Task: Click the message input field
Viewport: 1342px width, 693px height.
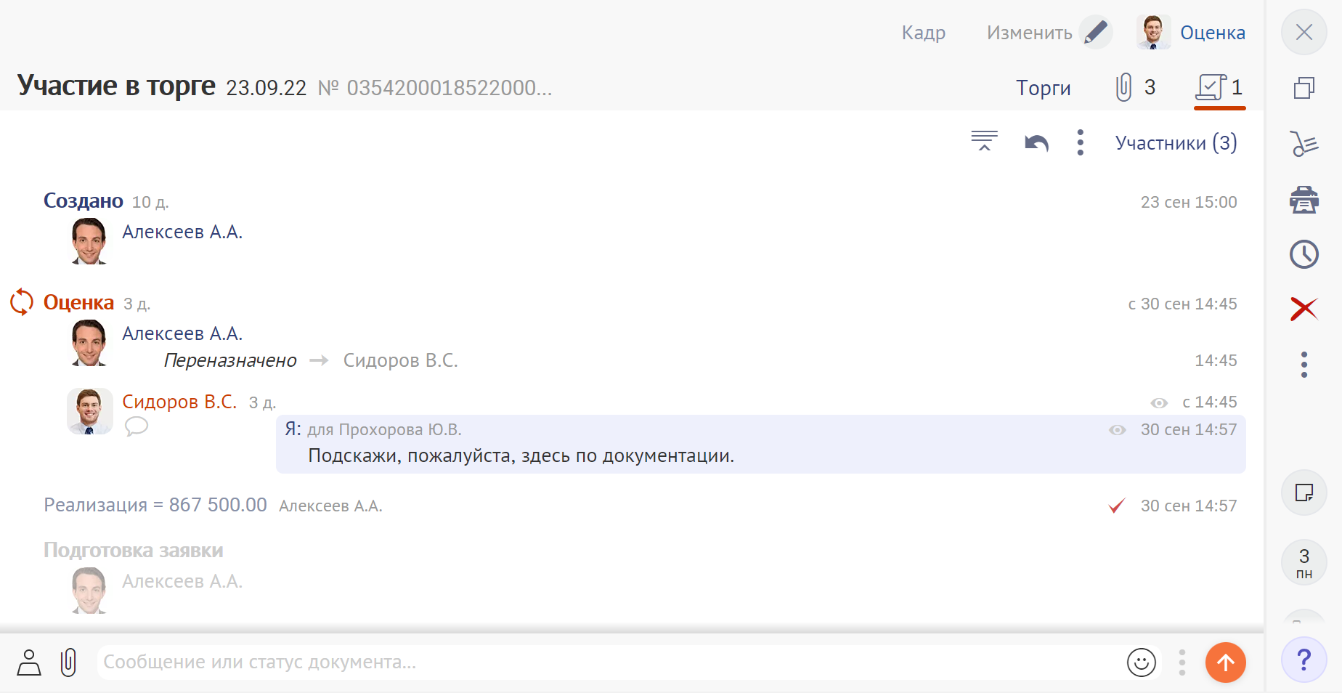Action: point(610,662)
